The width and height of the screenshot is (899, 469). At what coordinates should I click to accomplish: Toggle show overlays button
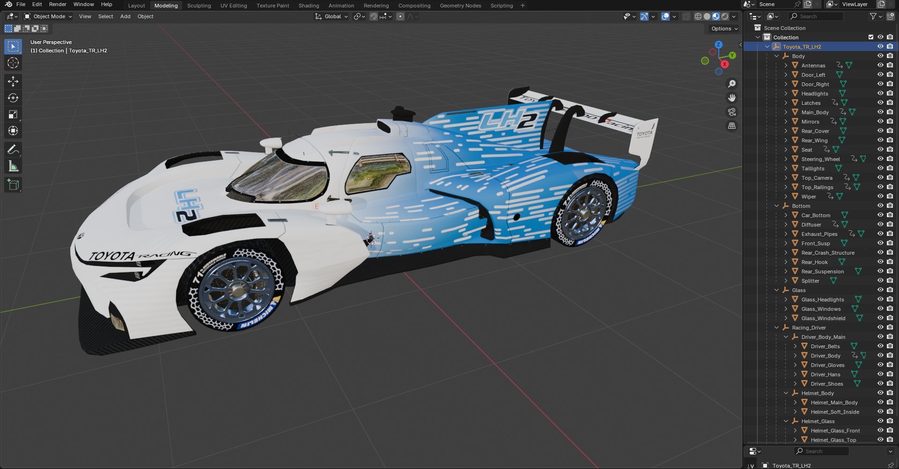point(665,16)
